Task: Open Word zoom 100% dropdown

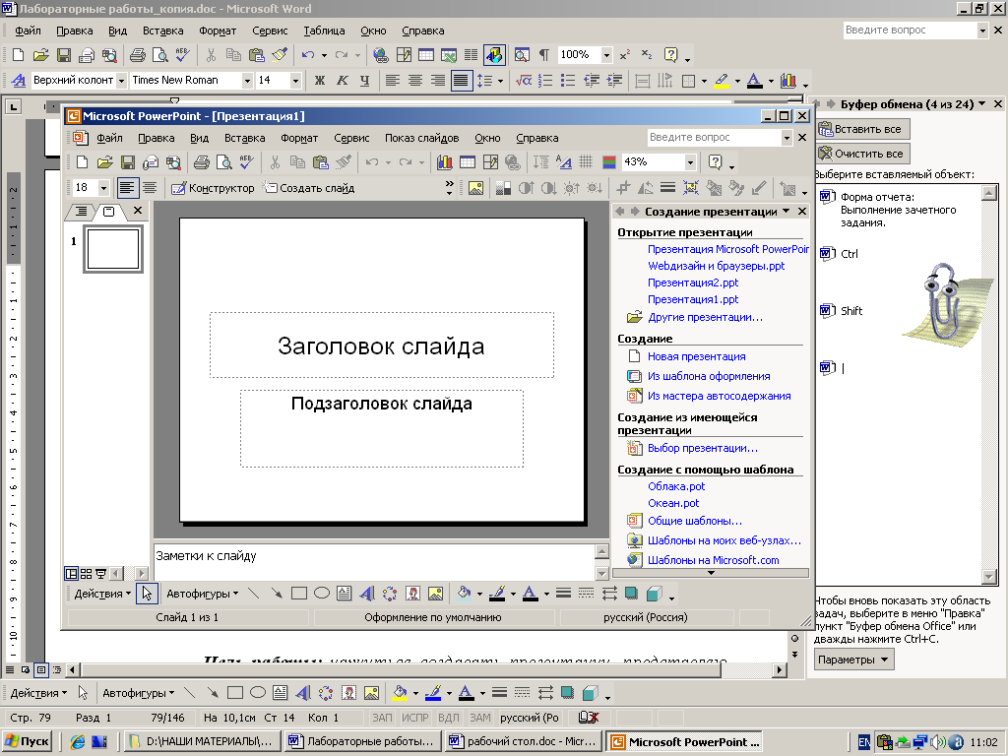Action: pyautogui.click(x=606, y=55)
